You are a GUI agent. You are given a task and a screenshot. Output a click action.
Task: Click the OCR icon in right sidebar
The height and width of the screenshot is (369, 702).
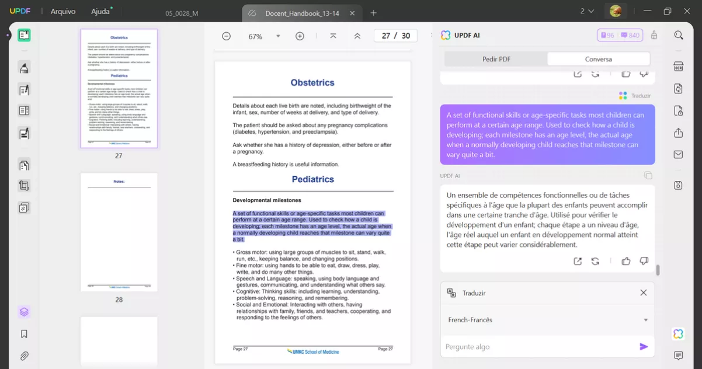678,67
